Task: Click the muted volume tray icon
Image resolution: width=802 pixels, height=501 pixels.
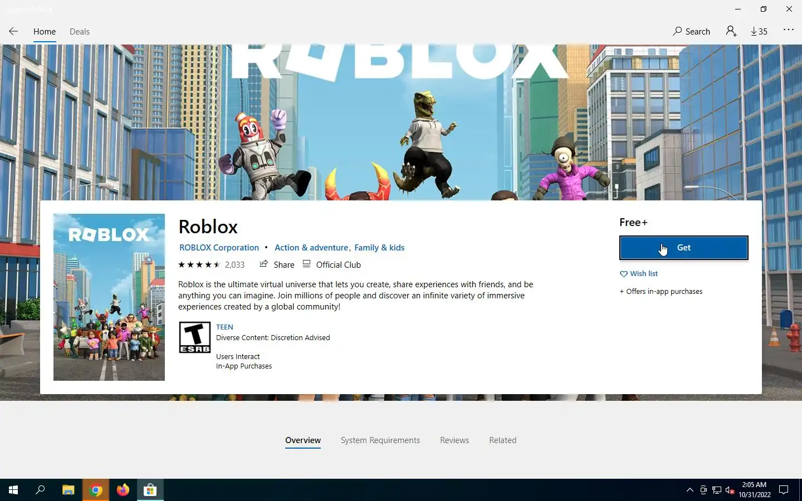Action: [730, 490]
